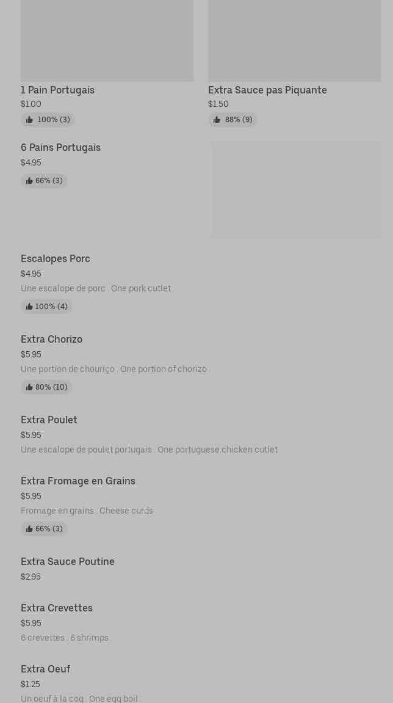Choose the Extra Crevettes item title

tap(57, 608)
